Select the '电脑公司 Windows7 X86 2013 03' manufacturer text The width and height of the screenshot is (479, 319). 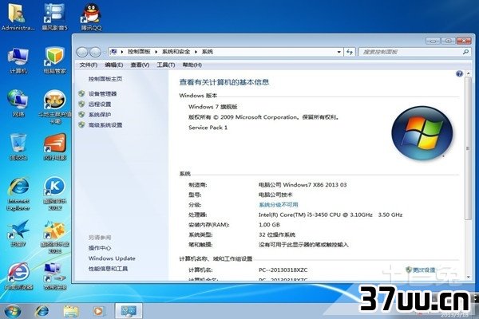coord(303,185)
